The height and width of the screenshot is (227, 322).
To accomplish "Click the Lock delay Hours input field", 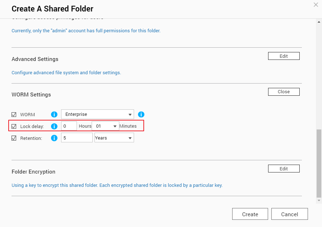I will pyautogui.click(x=69, y=126).
